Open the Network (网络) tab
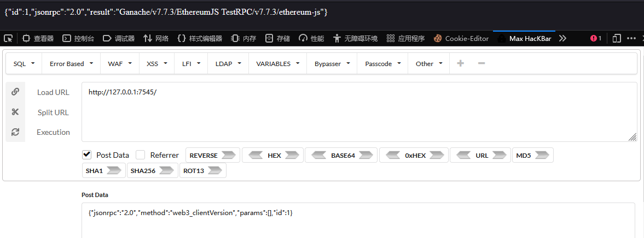 (x=156, y=39)
